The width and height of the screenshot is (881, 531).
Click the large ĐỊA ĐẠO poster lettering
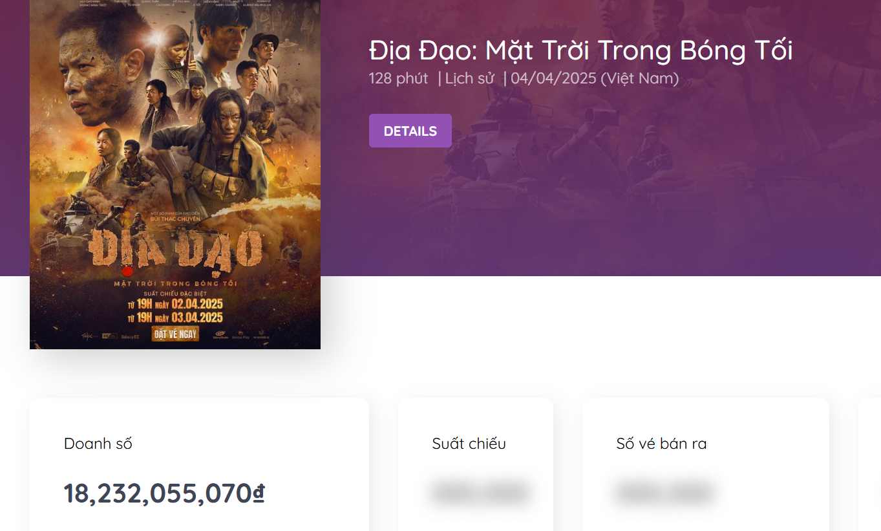pyautogui.click(x=176, y=249)
